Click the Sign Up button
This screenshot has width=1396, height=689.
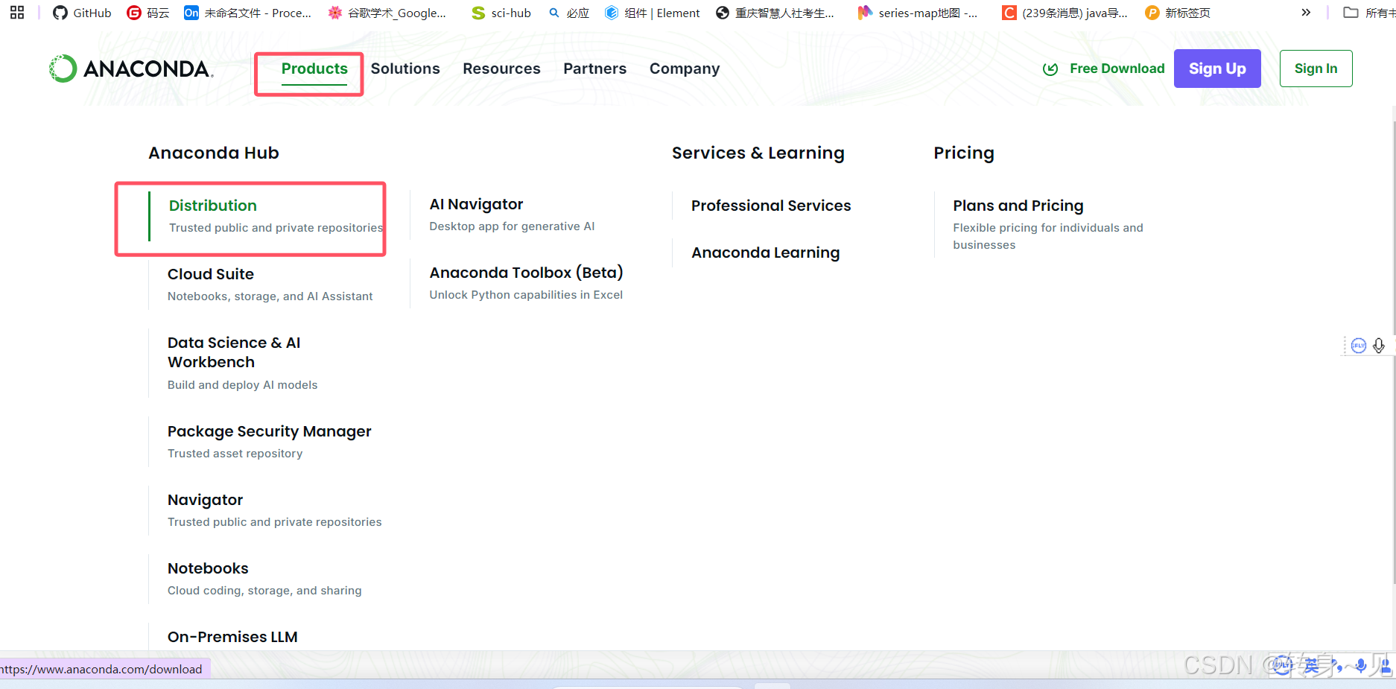point(1217,69)
